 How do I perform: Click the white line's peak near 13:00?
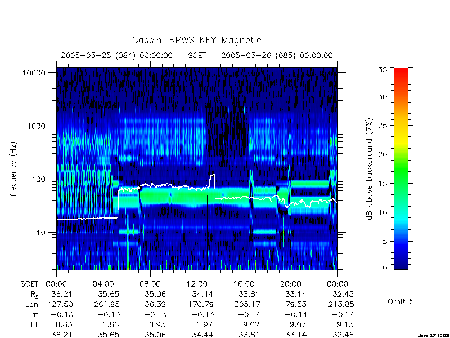pos(213,175)
